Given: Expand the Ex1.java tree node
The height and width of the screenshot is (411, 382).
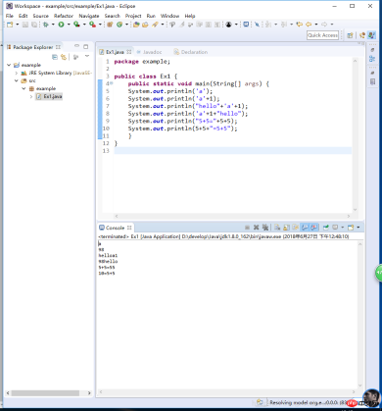Looking at the screenshot, I should point(31,96).
